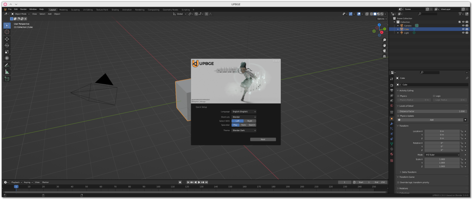Click the Blender logo in menu bar
473x200 pixels.
5,9
